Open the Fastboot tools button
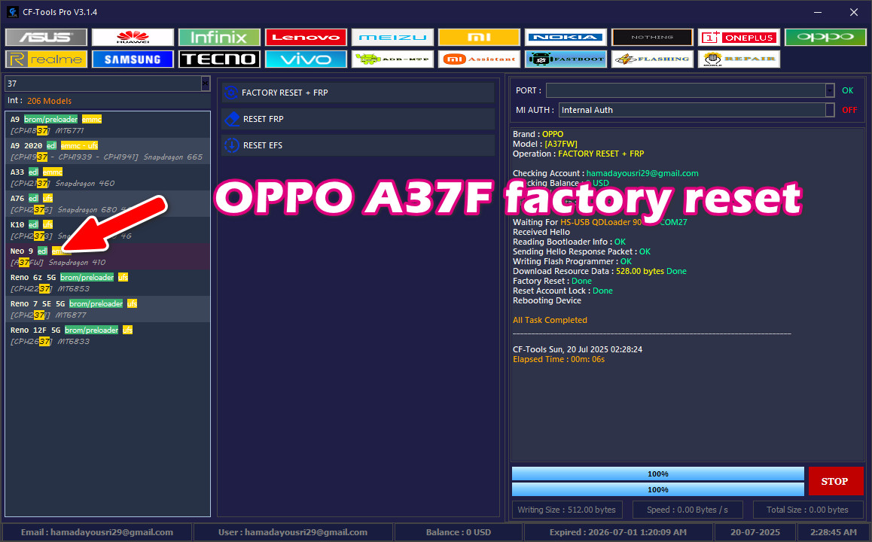Viewport: 872px width, 542px height. pyautogui.click(x=566, y=59)
